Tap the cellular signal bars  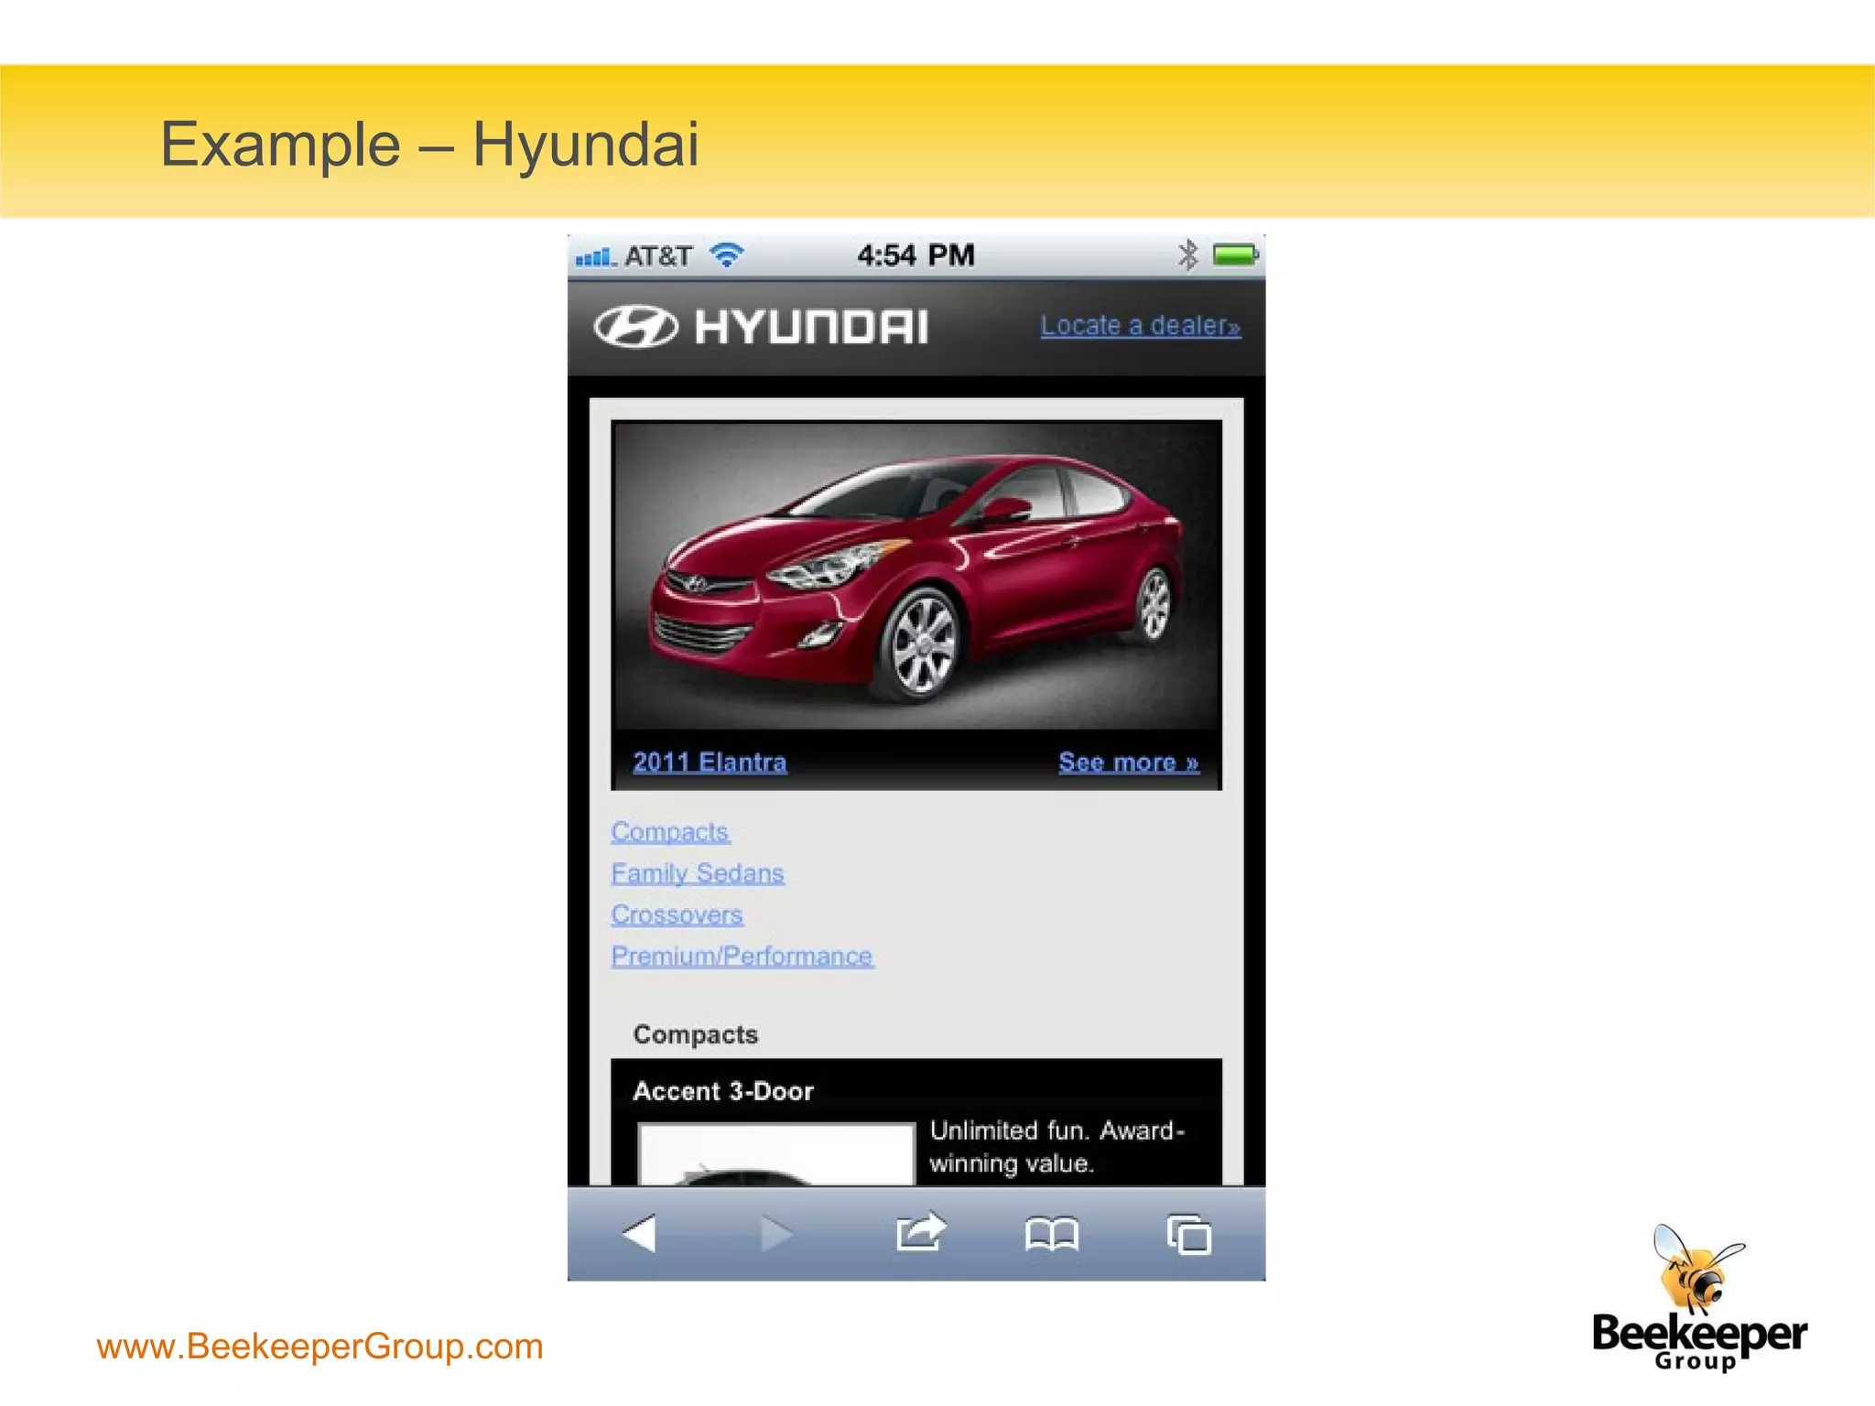click(596, 257)
